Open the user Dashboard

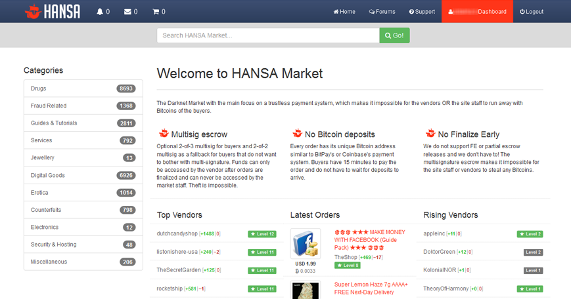tap(478, 12)
